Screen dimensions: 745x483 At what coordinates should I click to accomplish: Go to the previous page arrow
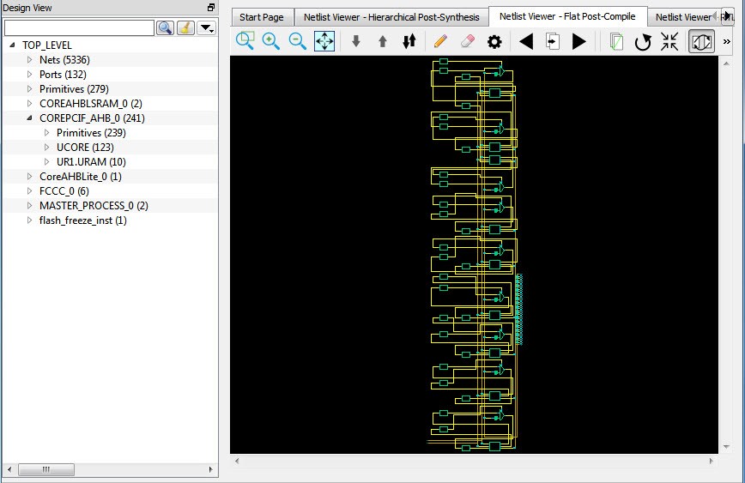pyautogui.click(x=526, y=41)
